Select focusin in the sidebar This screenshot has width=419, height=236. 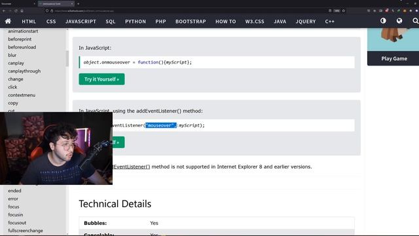click(16, 214)
